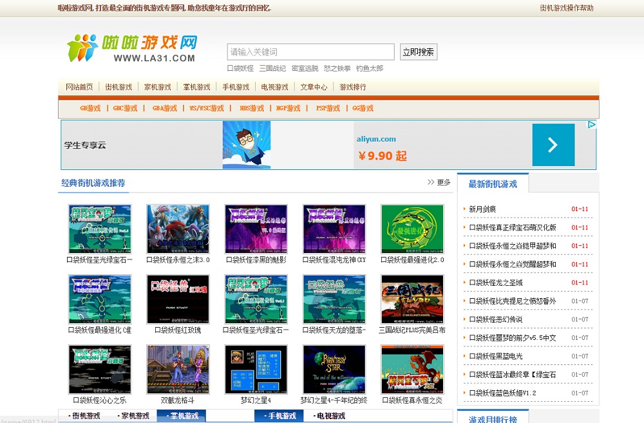Open 梦幻之星4-千年纪的终 game thumbnail
This screenshot has width=644, height=423.
(x=334, y=369)
